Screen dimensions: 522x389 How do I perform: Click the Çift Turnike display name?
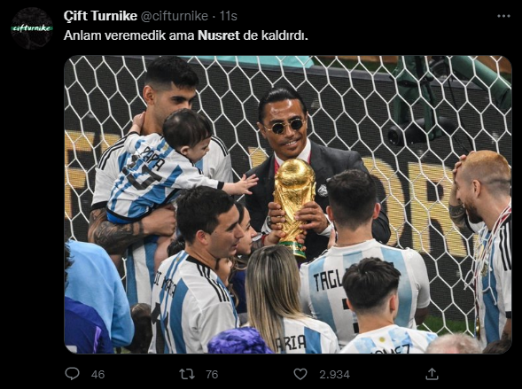click(x=100, y=16)
